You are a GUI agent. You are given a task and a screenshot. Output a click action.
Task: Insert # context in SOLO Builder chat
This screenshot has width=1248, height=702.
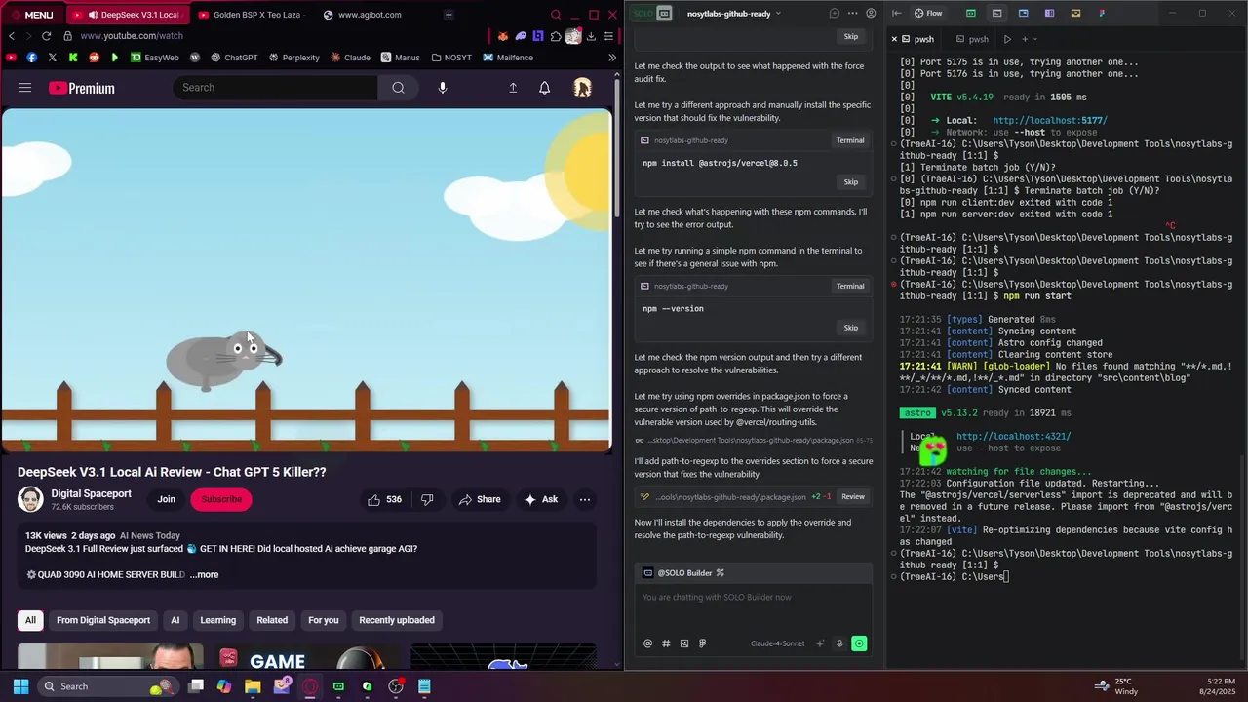pos(666,643)
